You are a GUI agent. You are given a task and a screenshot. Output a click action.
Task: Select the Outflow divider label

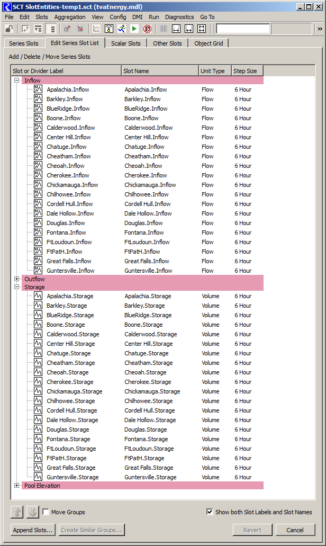click(x=34, y=279)
